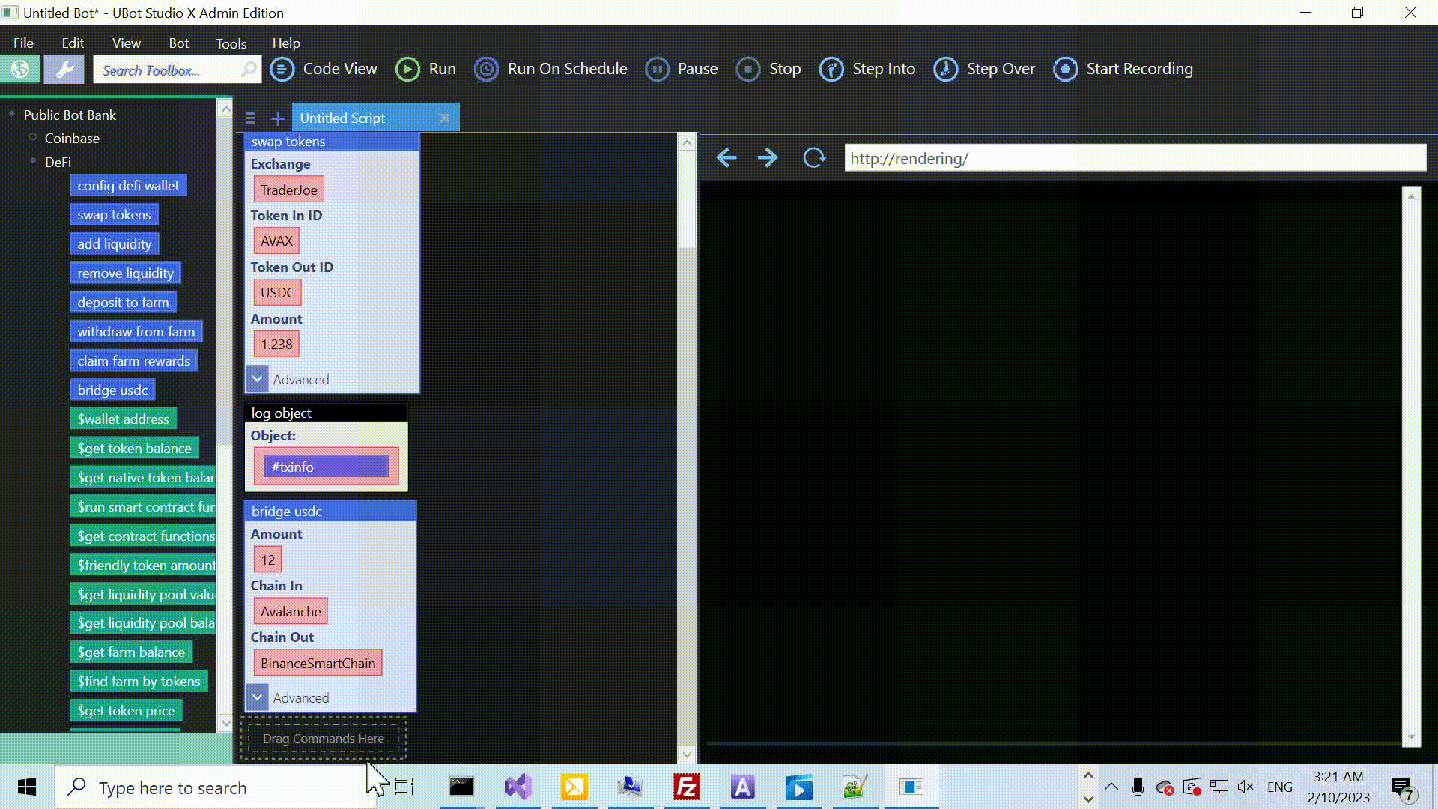Edit the USDC Token Out ID
The height and width of the screenshot is (809, 1438).
pos(277,293)
